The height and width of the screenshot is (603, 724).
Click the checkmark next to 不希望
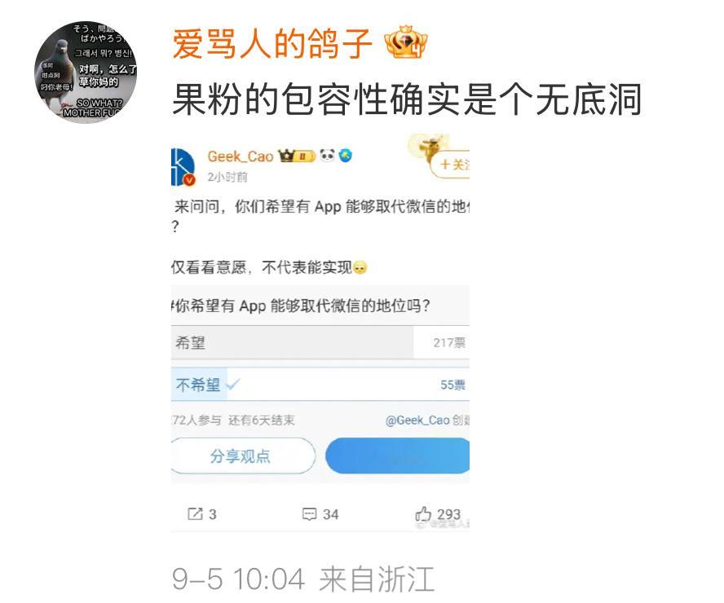pyautogui.click(x=232, y=383)
